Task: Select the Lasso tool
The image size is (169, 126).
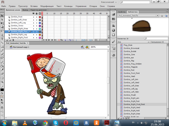Action: tap(2, 31)
